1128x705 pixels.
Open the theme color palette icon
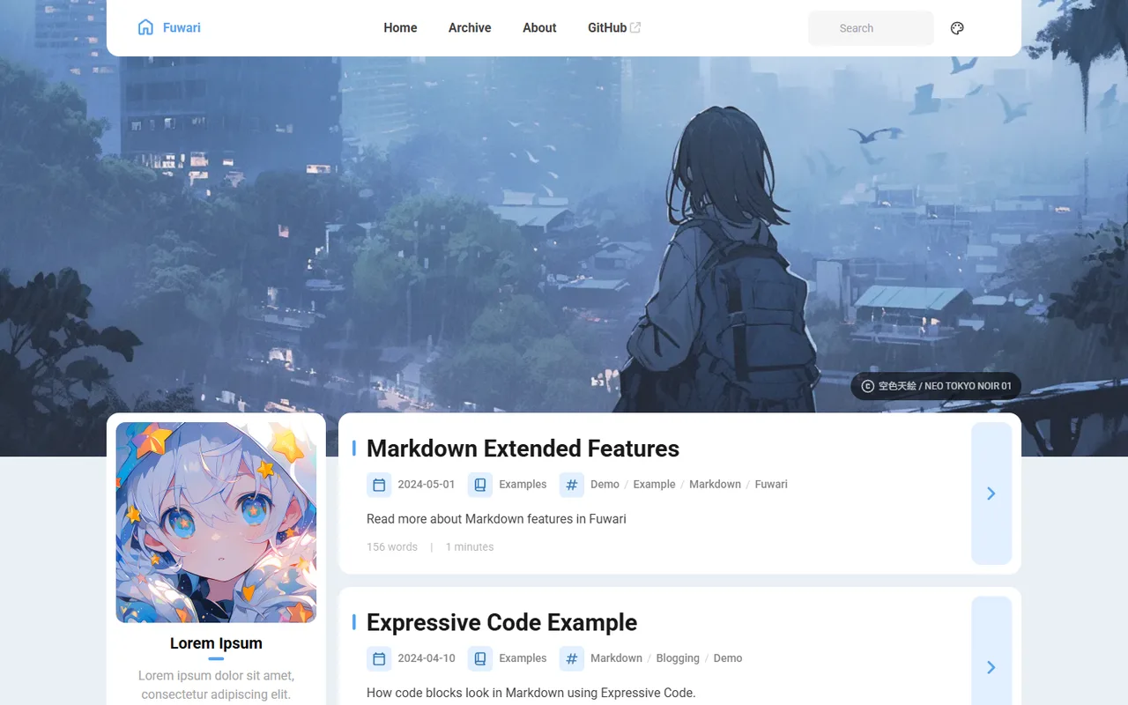point(957,28)
